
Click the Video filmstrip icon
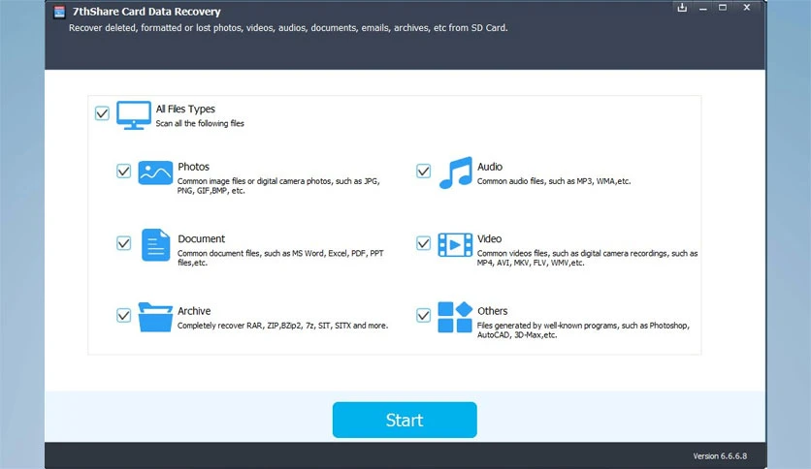pyautogui.click(x=455, y=245)
